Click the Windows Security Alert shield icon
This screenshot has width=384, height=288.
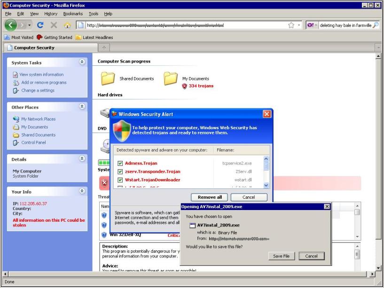122,131
